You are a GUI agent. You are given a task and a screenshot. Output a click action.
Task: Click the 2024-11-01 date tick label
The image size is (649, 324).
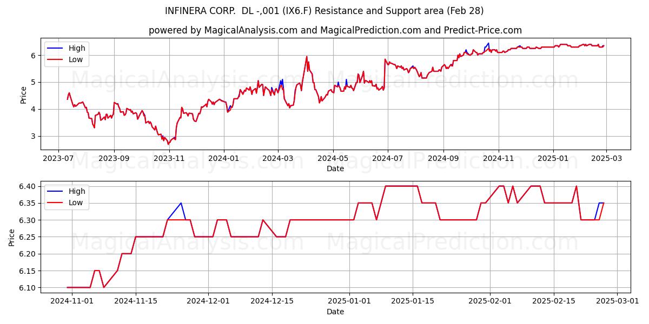pyautogui.click(x=71, y=302)
